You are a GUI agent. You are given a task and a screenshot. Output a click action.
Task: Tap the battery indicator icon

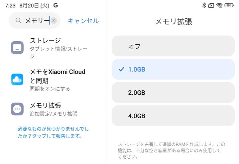[x=229, y=5]
